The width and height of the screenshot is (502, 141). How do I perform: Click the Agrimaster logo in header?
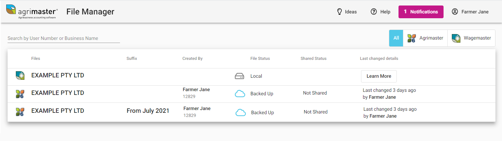point(32,12)
